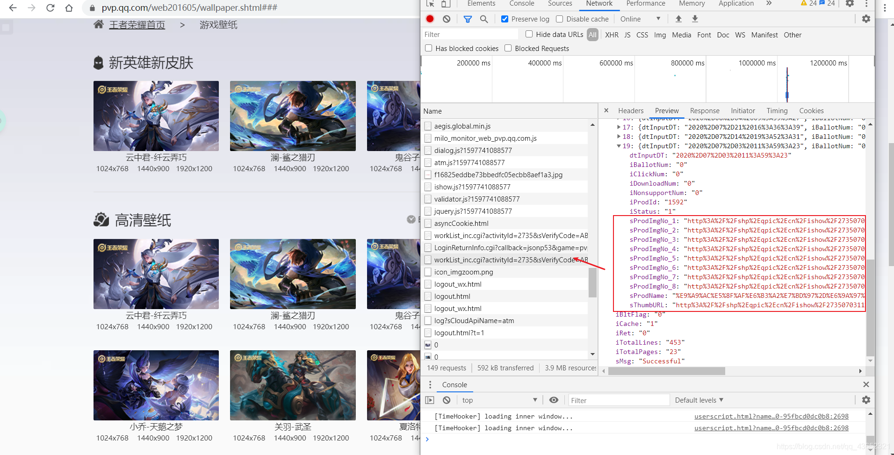
Task: Select the All filter button
Action: click(x=592, y=35)
